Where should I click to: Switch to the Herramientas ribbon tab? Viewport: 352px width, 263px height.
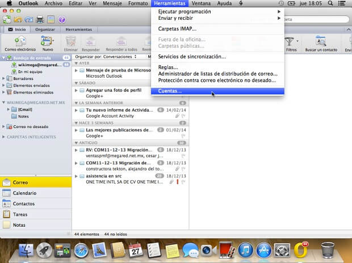click(78, 29)
